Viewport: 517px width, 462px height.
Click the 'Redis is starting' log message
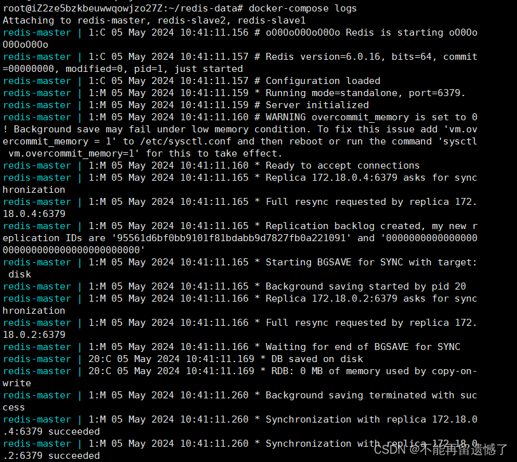[394, 32]
